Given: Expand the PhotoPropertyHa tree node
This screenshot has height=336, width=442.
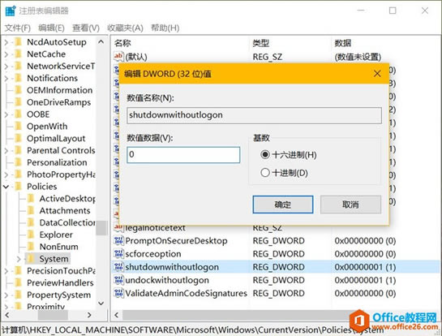Looking at the screenshot, I should pyautogui.click(x=6, y=174).
